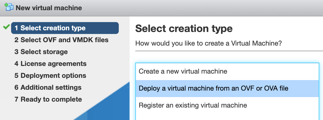Screen dimensions: 323x120
Task: Go to step 2 Select OVF and VMDK files
Action: [x=62, y=40]
